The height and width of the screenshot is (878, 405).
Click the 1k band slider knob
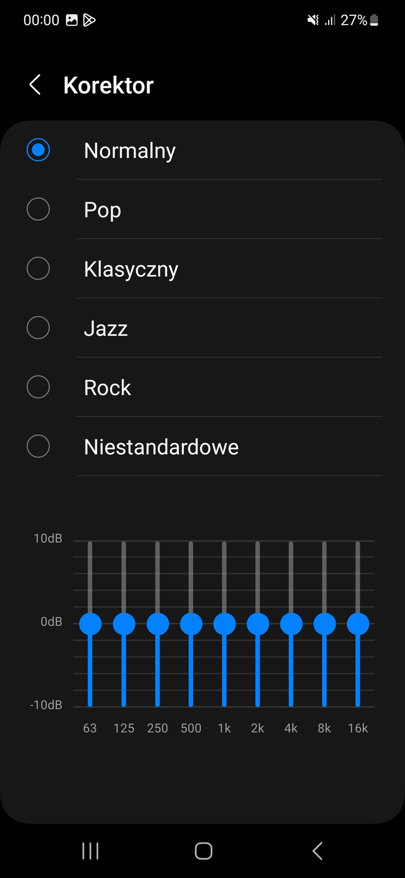(224, 624)
